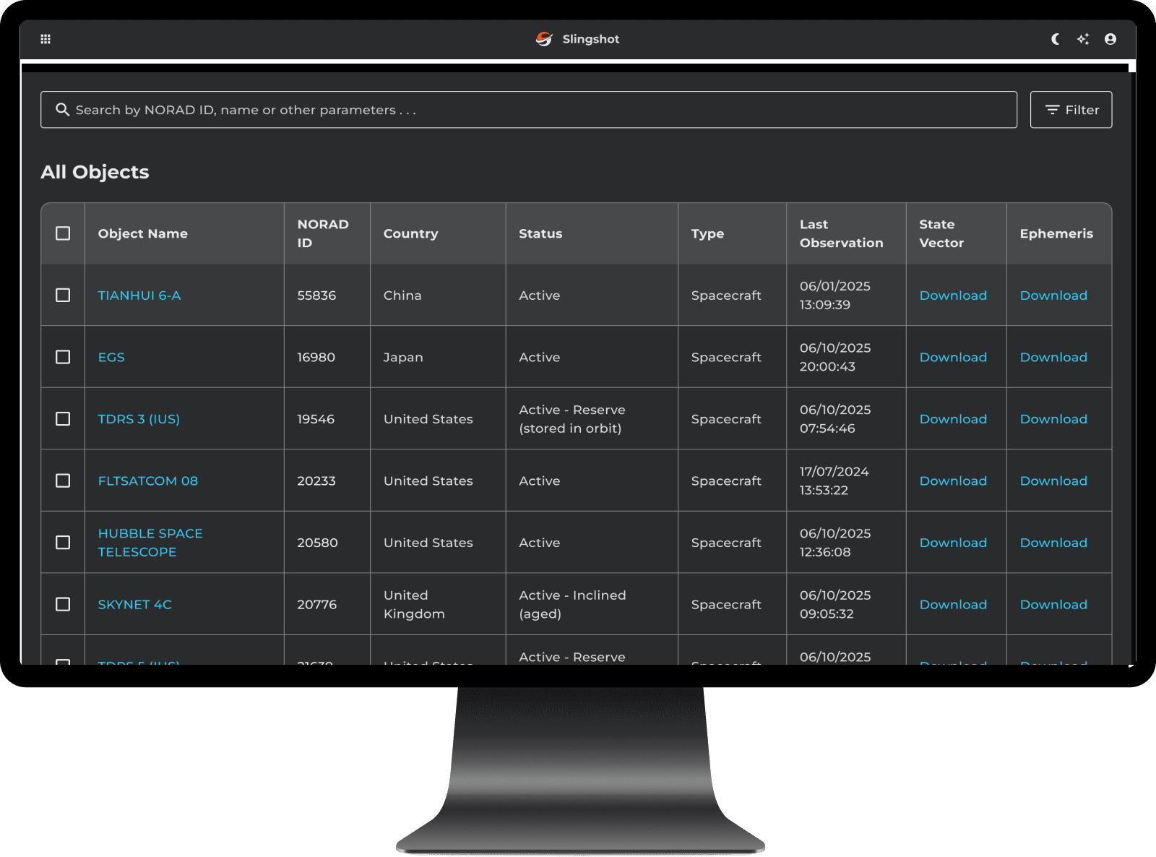The image size is (1156, 857).
Task: Download ephemeris for EGS
Action: (1053, 357)
